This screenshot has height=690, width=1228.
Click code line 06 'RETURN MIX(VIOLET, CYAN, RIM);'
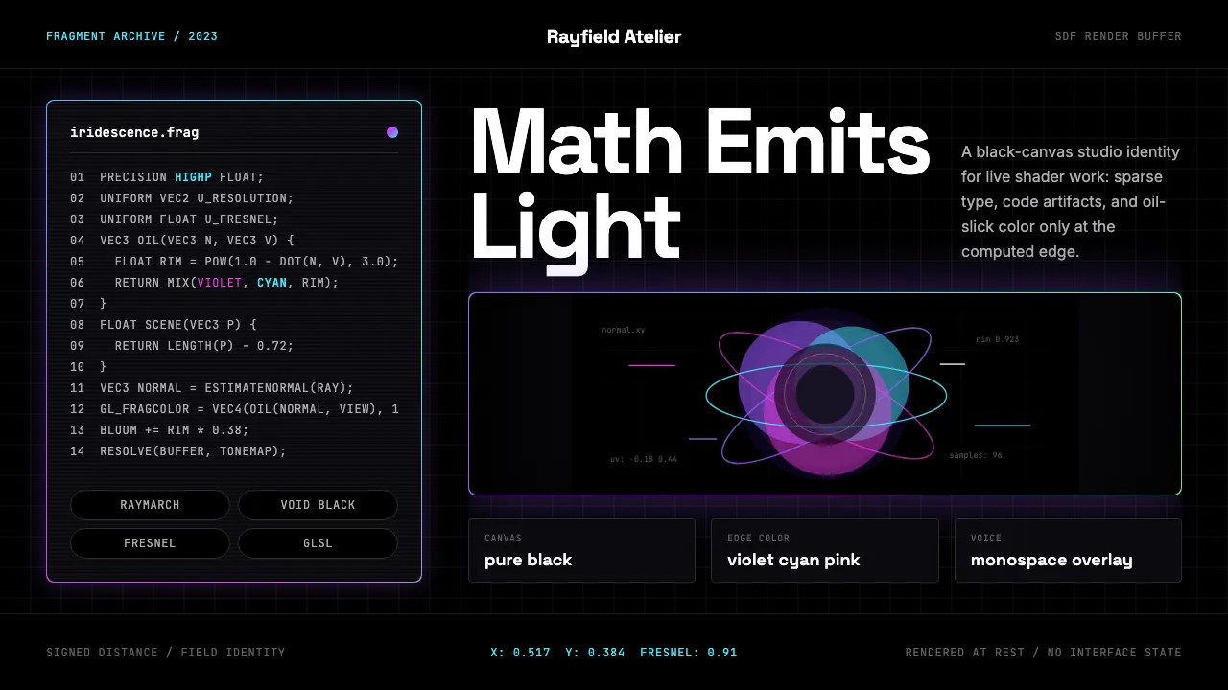point(204,283)
